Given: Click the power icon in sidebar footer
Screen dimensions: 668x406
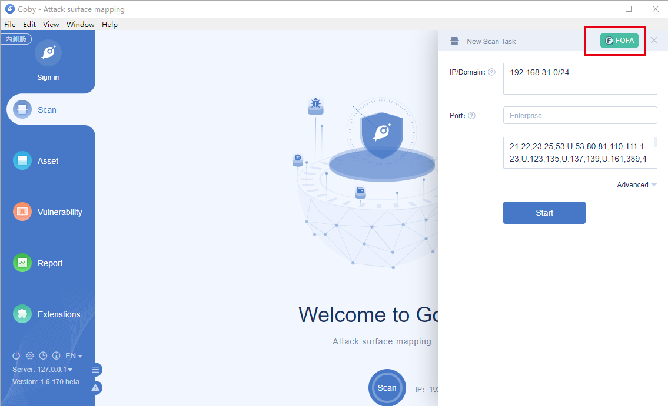Looking at the screenshot, I should click(x=16, y=355).
